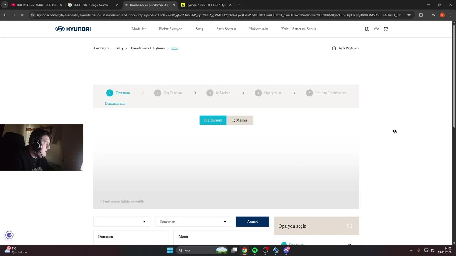This screenshot has width=456, height=256.
Task: Open the volume speaker icon in tray
Action: (432, 250)
